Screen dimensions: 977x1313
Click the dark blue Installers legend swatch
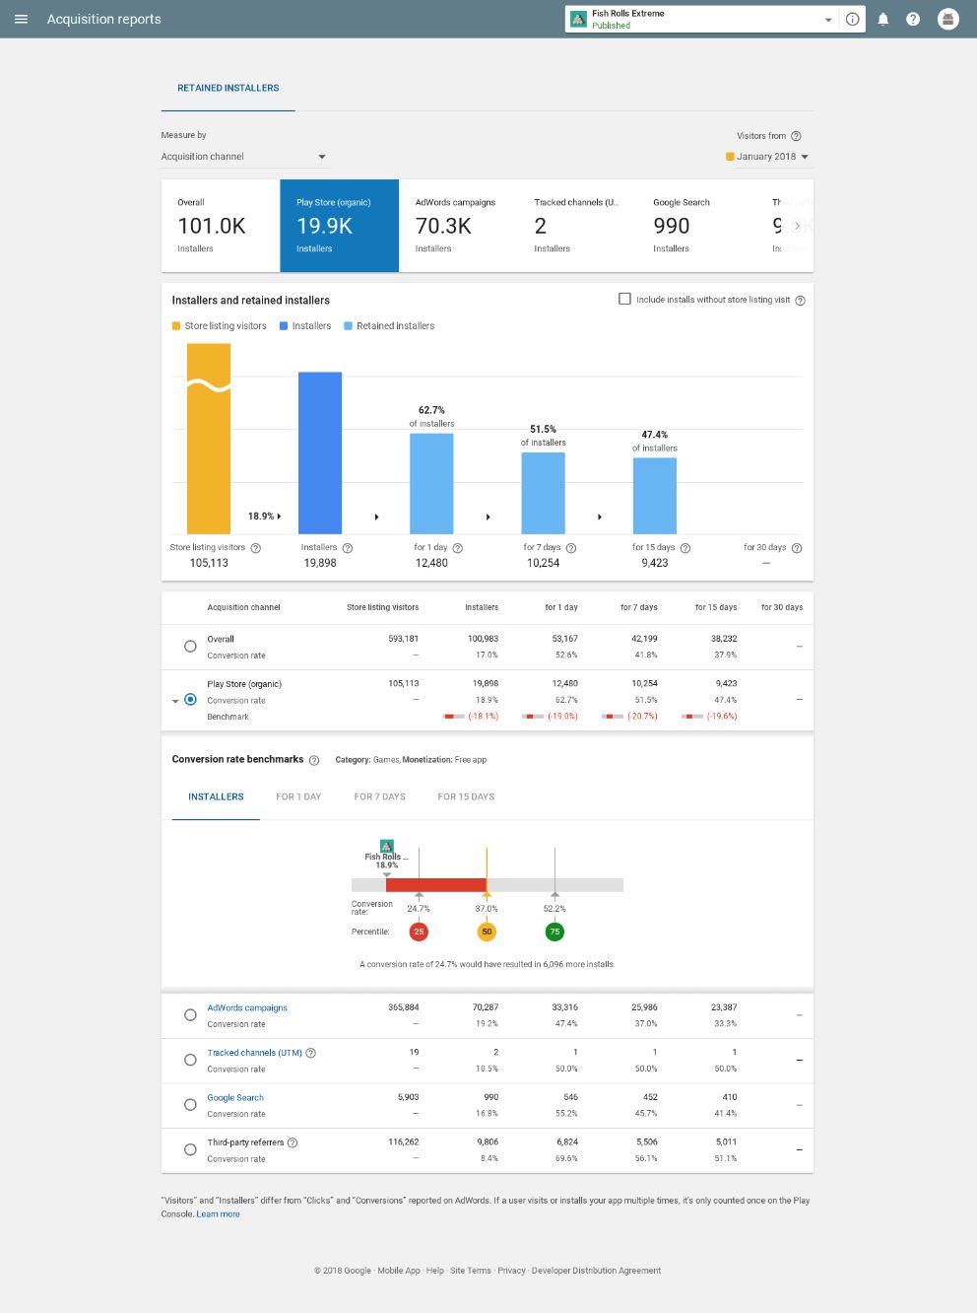point(284,326)
